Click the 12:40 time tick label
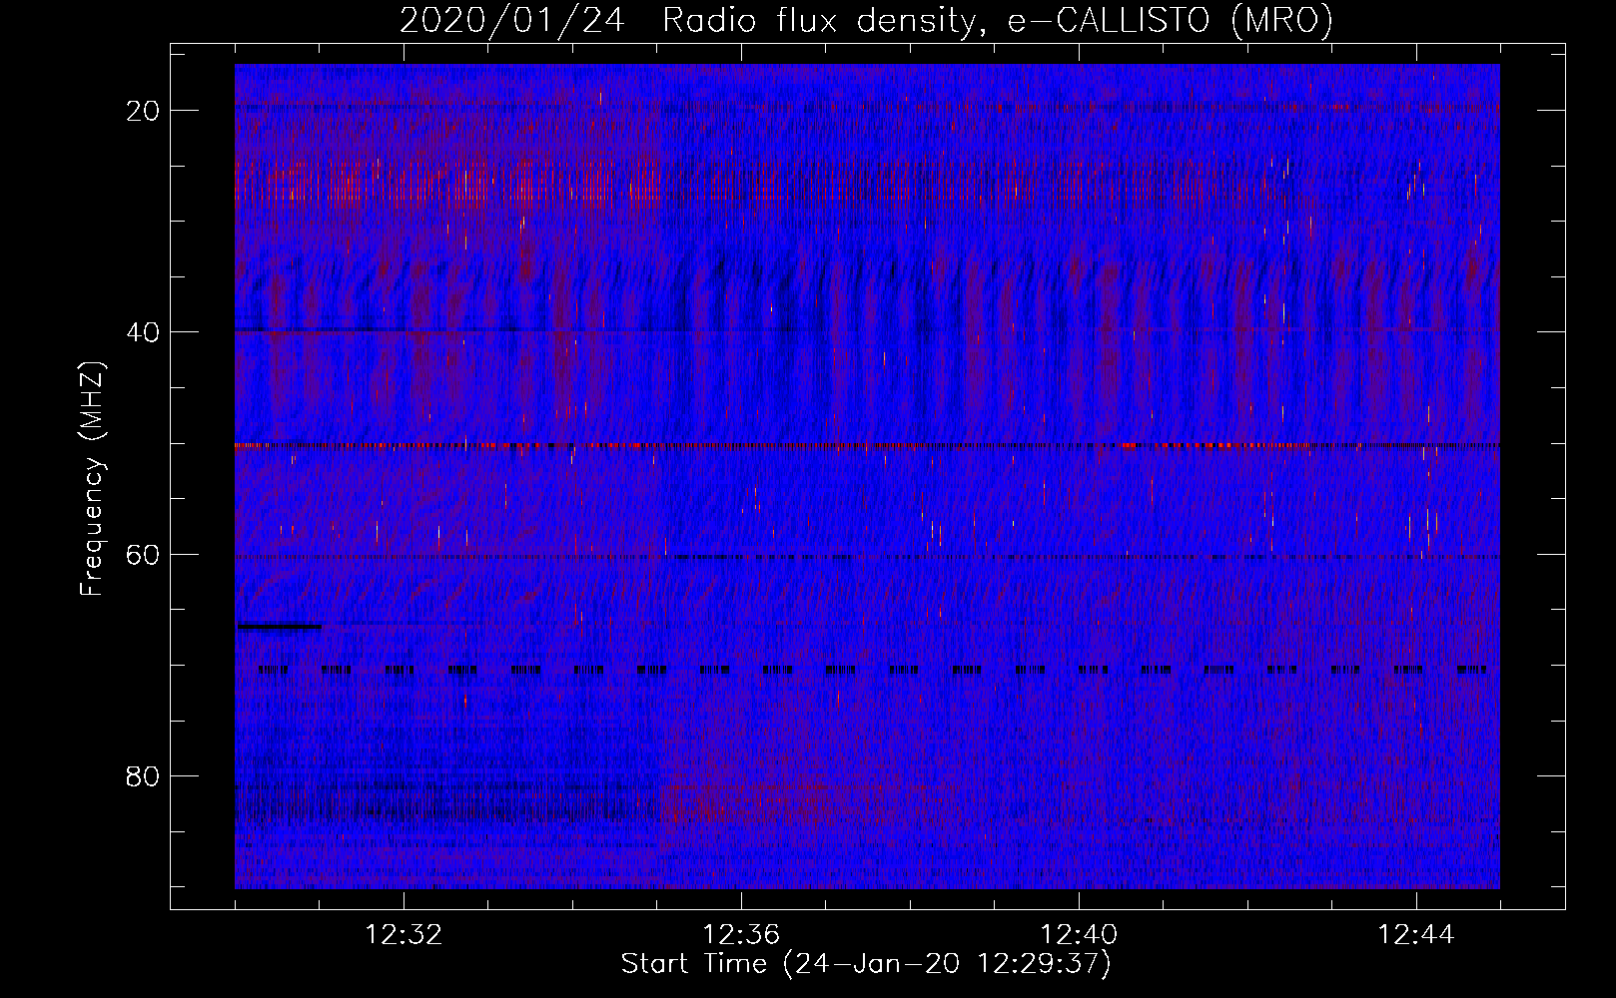Viewport: 1616px width, 998px height. point(1079,935)
